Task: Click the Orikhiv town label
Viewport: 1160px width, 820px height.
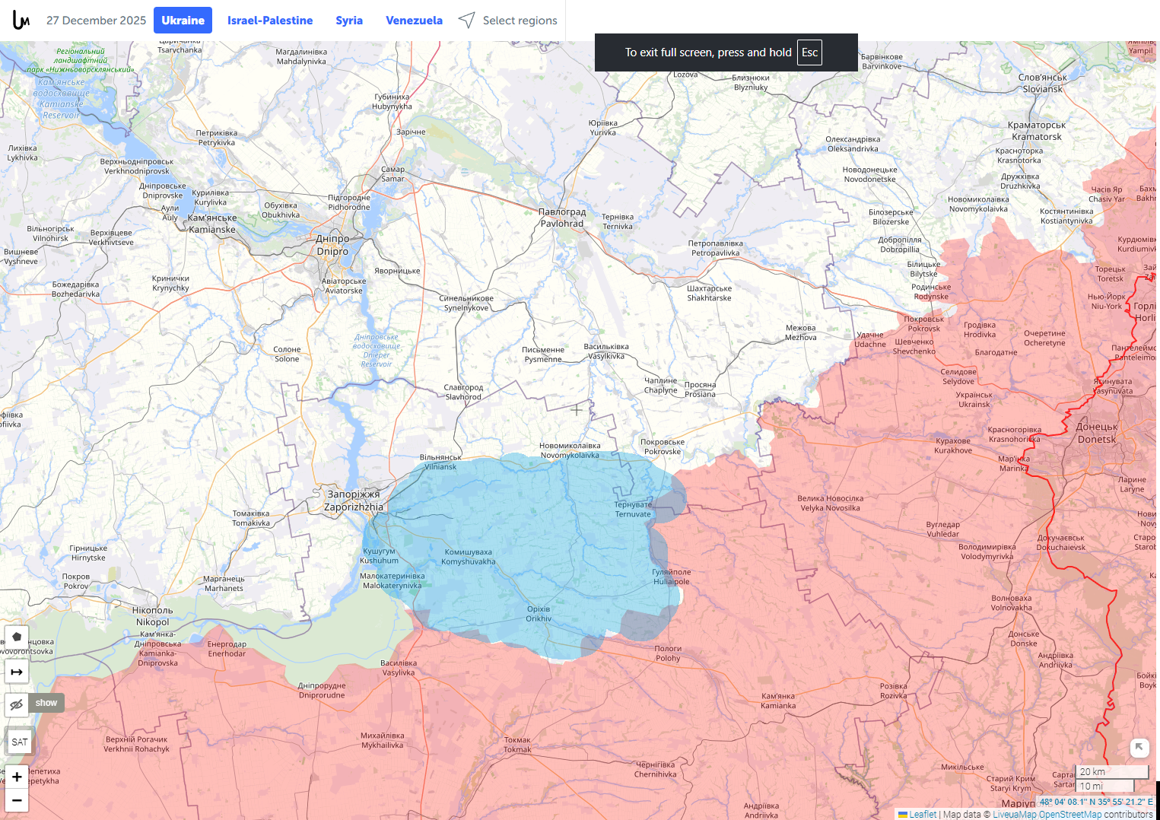Action: [539, 614]
